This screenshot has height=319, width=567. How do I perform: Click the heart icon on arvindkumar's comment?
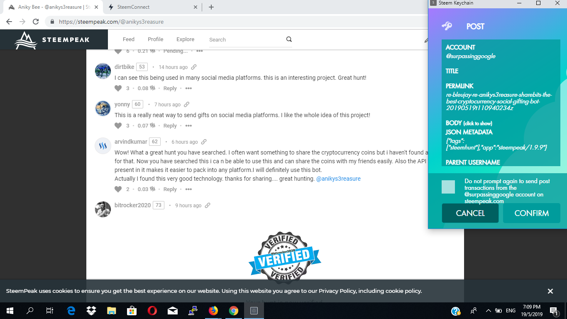click(x=118, y=189)
